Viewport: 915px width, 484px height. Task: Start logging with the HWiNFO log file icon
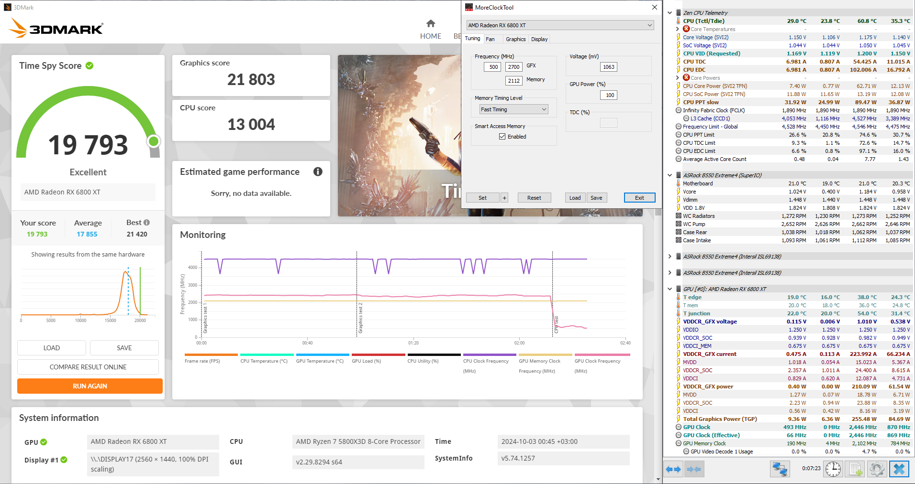click(x=855, y=469)
